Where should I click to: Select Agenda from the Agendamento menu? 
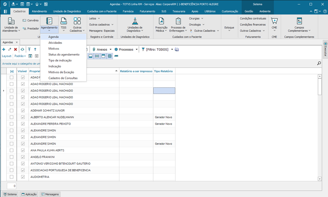point(63,37)
